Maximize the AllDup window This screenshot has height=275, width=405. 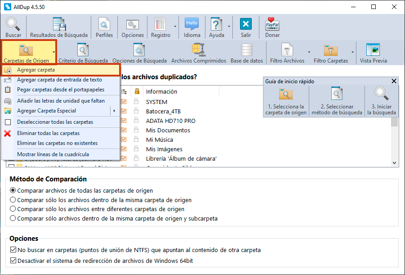coord(374,7)
